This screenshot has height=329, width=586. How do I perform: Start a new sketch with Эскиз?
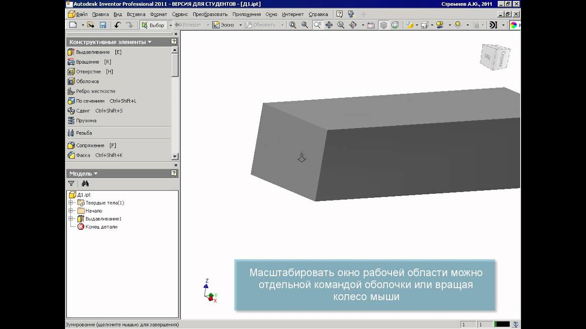[x=223, y=25]
